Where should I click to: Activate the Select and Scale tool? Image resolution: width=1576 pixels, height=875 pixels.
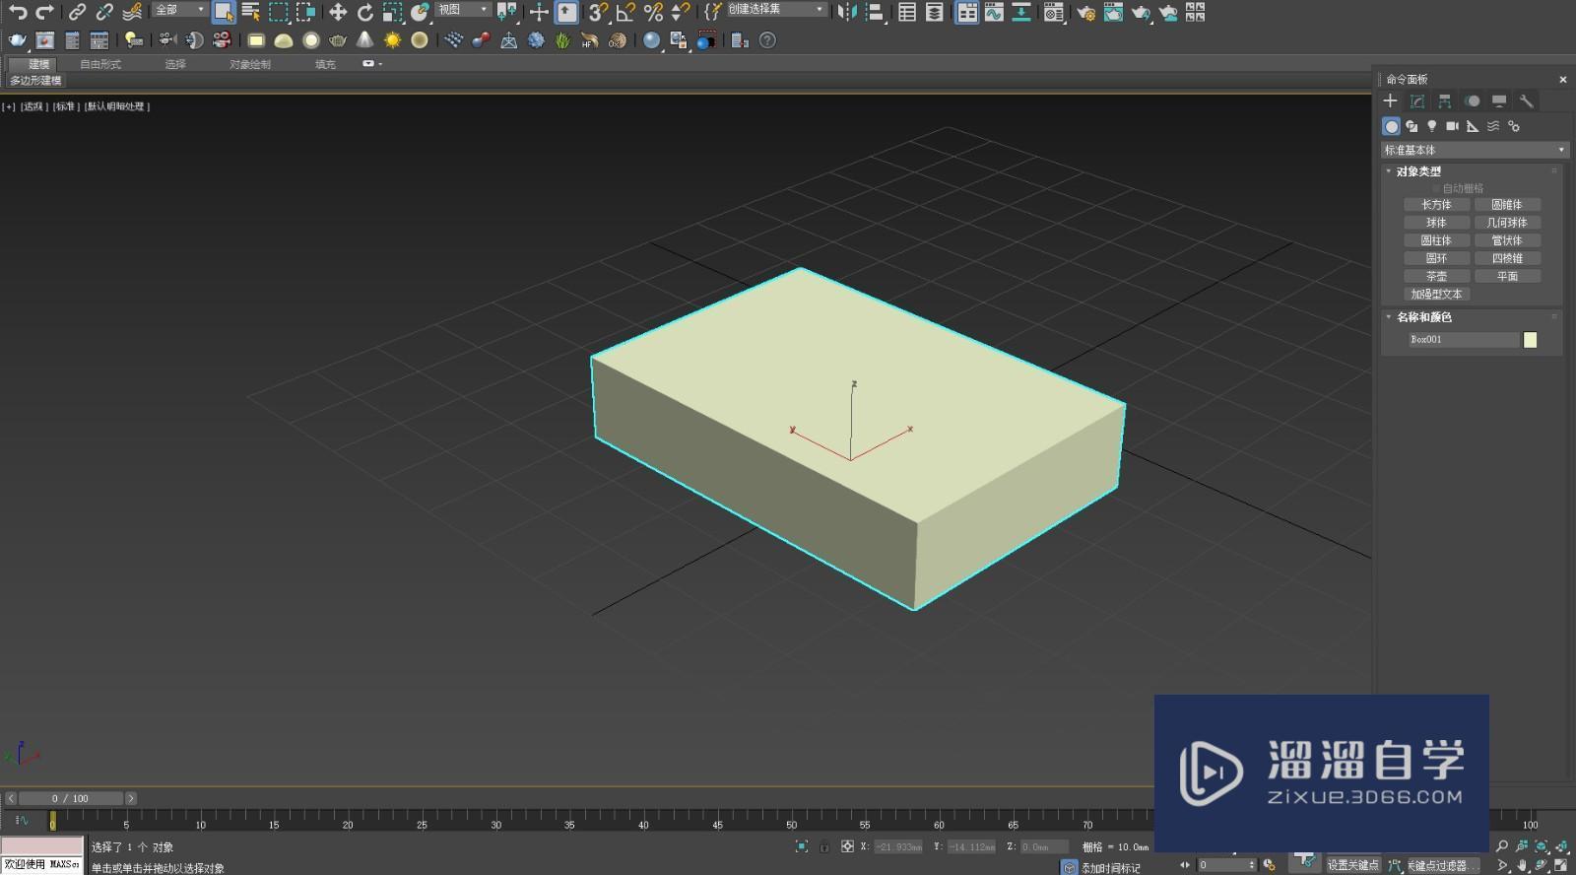click(392, 12)
